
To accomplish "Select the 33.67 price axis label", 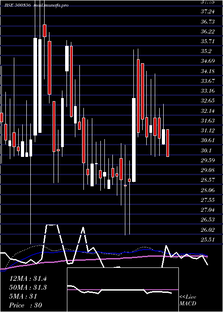I will point(208,81).
